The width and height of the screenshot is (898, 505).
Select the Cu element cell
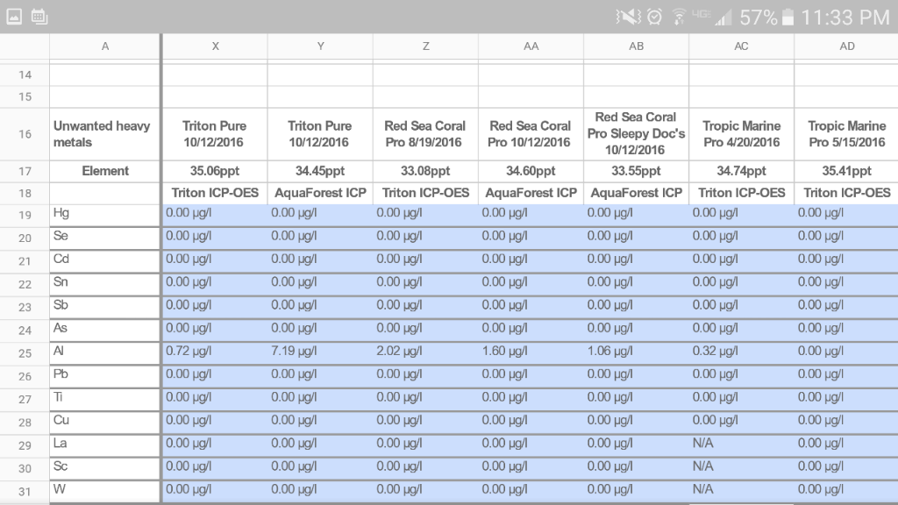(x=105, y=423)
